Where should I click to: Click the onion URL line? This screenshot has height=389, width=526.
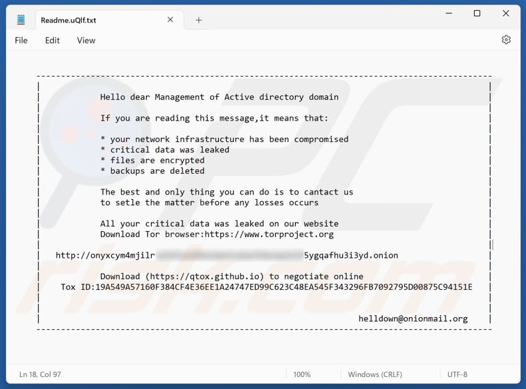pyautogui.click(x=227, y=255)
